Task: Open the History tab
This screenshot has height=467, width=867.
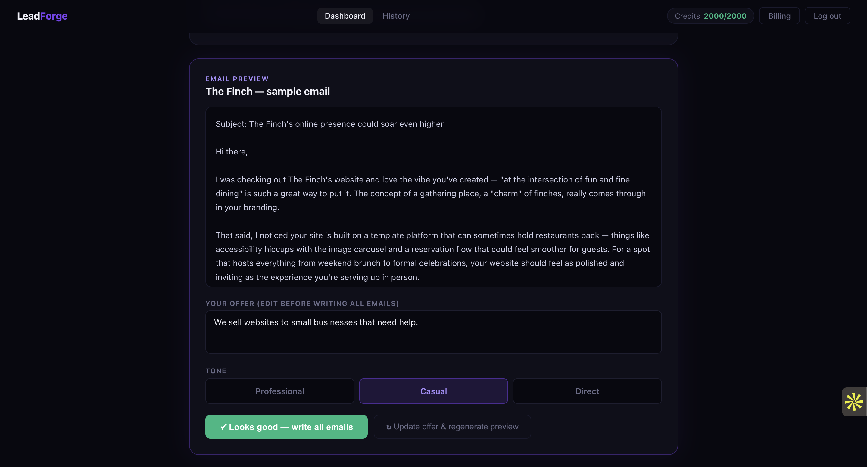Action: (x=396, y=16)
